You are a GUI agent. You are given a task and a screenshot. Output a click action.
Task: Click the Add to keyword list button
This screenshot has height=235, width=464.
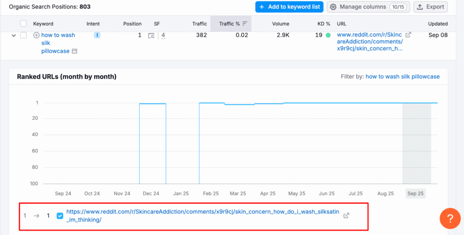(x=289, y=7)
